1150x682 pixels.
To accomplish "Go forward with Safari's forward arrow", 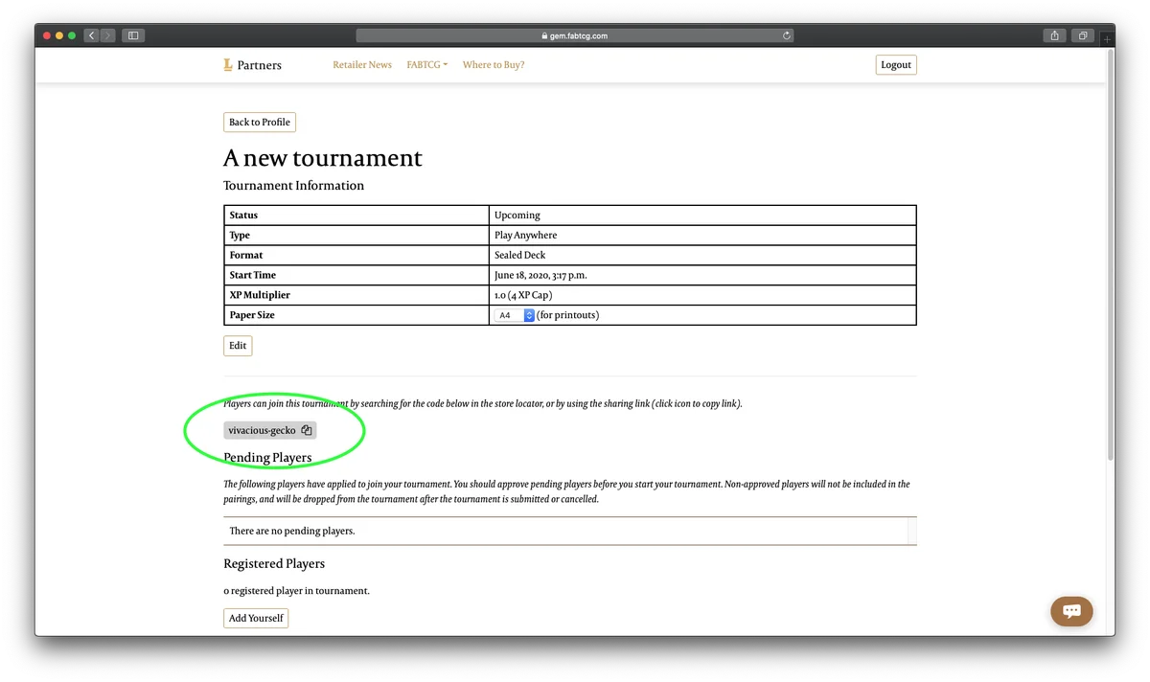I will pos(107,35).
